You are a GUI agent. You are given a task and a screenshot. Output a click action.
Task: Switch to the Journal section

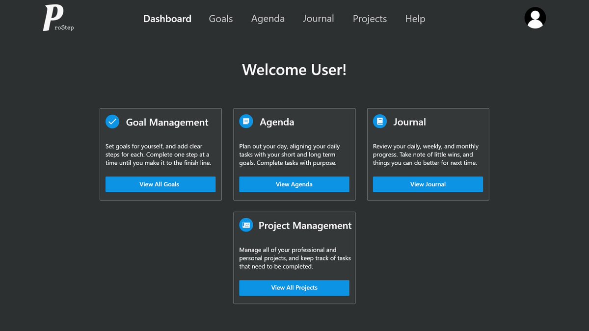(318, 19)
